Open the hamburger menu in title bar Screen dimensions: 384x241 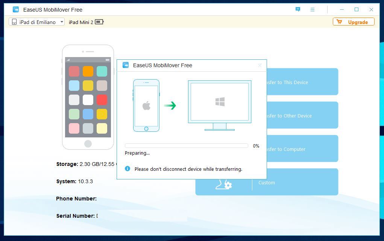(x=313, y=9)
